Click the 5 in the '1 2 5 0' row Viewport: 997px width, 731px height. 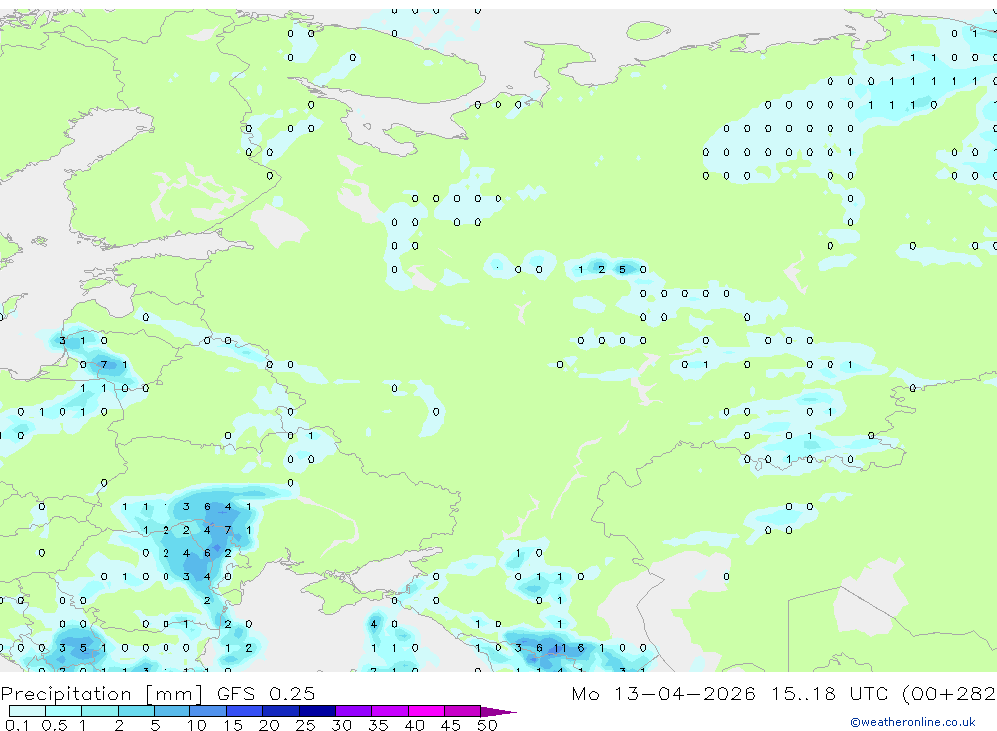pos(622,269)
